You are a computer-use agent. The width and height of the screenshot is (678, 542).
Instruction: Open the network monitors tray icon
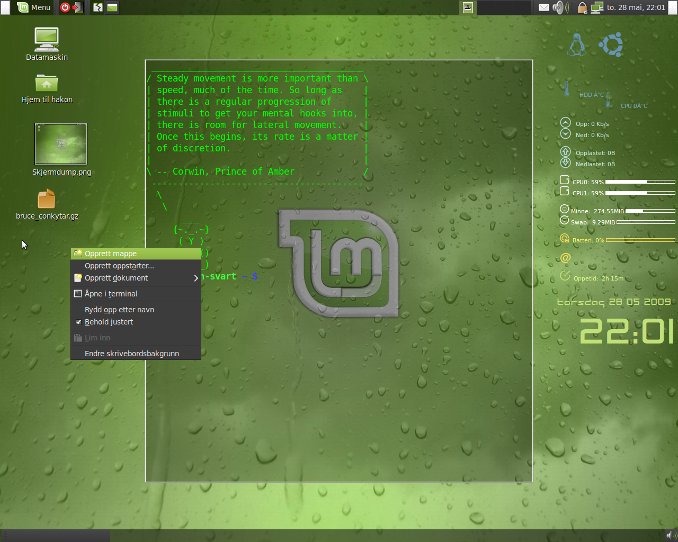coord(597,7)
